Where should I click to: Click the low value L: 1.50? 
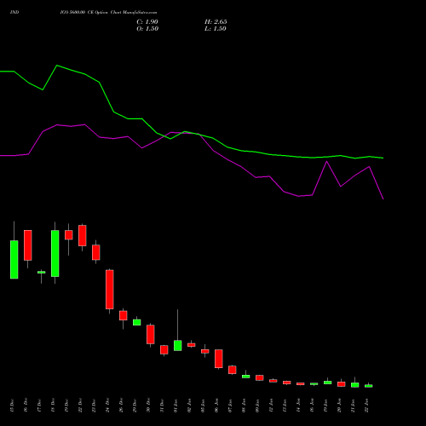pos(216,29)
